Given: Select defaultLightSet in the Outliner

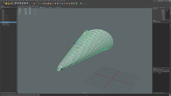Looking at the screenshot, I should 6,24.
